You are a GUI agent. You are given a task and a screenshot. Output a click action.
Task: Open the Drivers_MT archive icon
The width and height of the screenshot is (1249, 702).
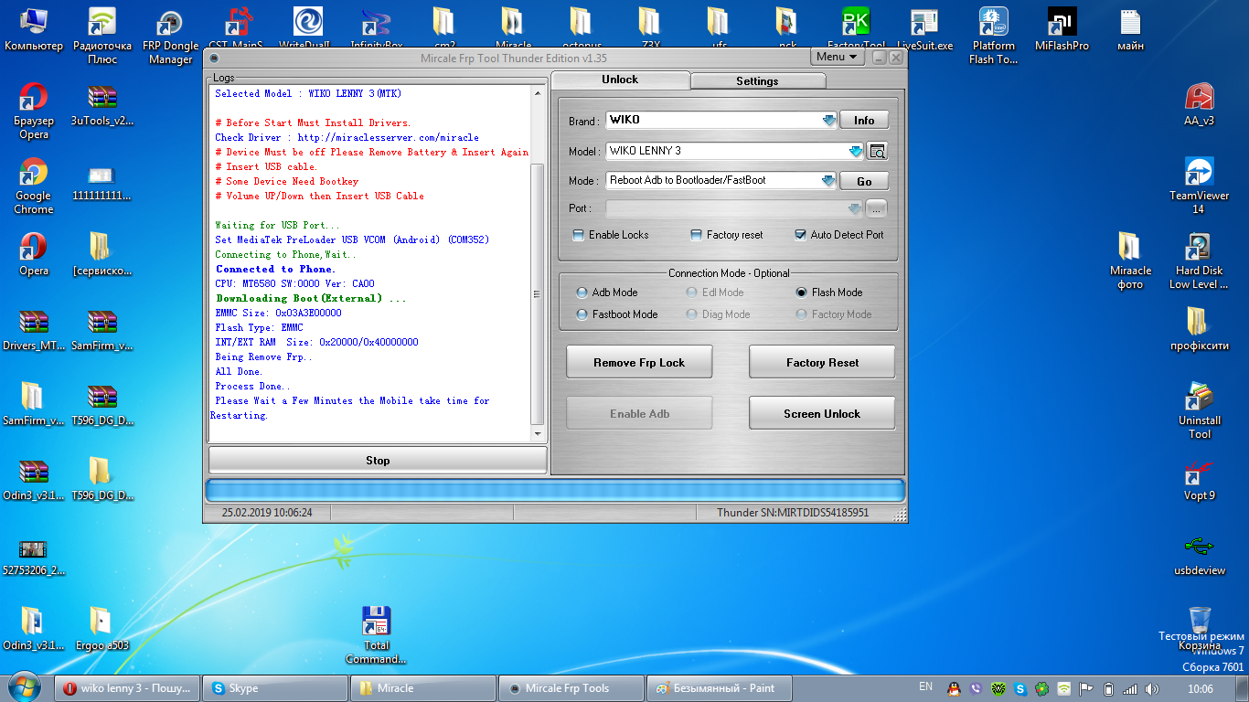34,329
